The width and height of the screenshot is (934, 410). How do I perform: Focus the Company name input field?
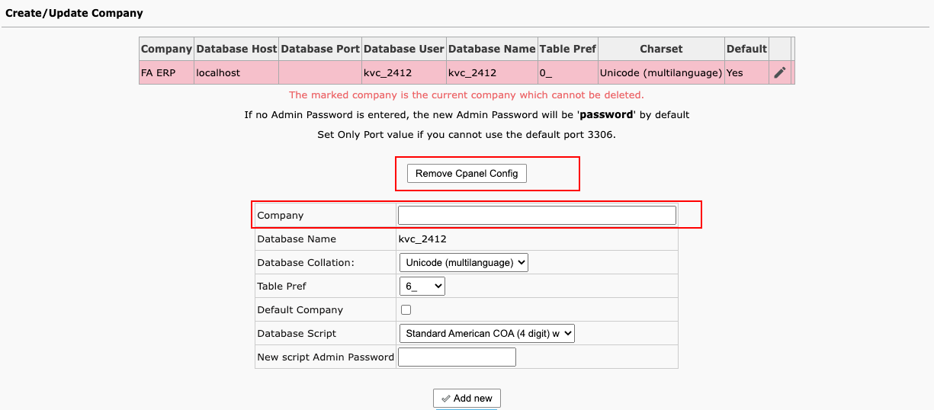(x=537, y=216)
